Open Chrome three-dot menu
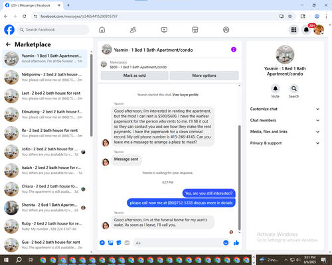Screen dimensions: 332x265 tap(326, 16)
